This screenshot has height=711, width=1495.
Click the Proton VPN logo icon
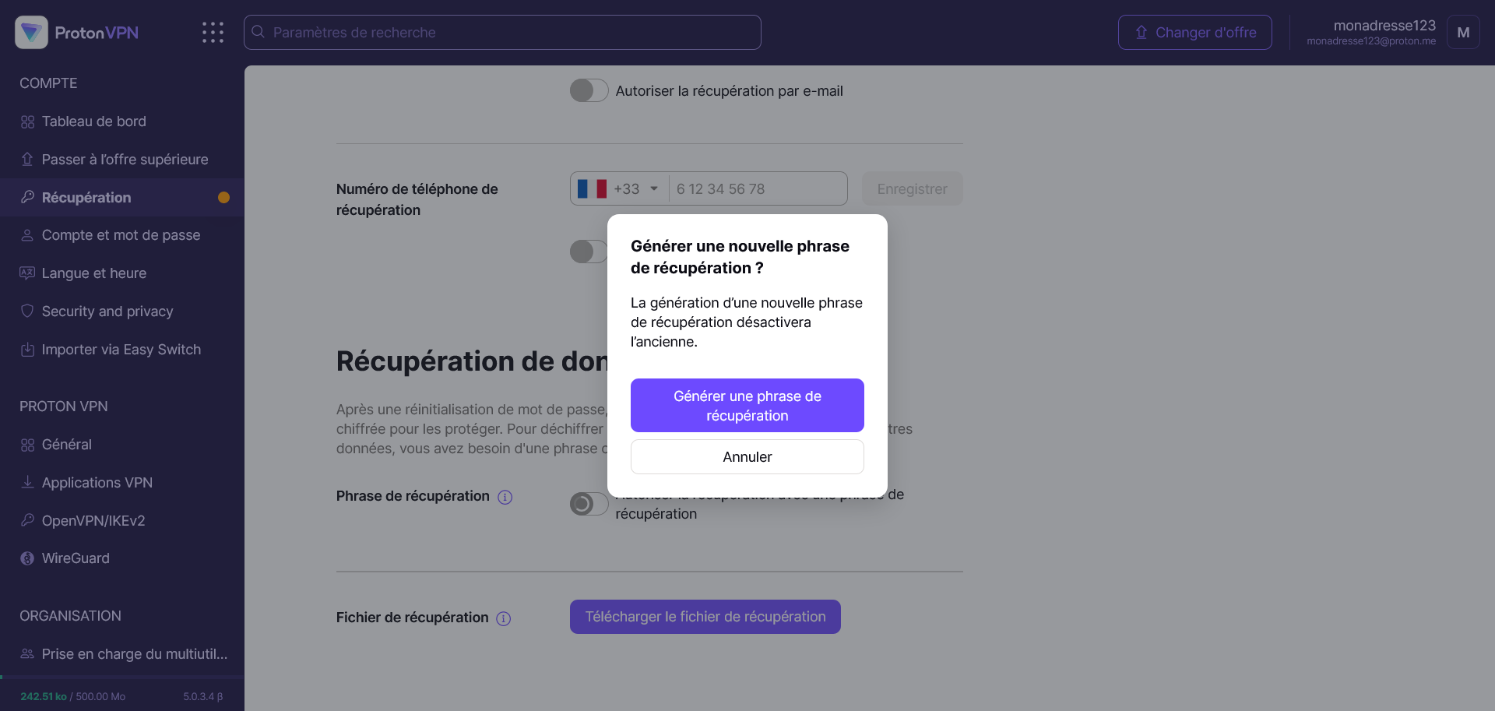(x=31, y=33)
